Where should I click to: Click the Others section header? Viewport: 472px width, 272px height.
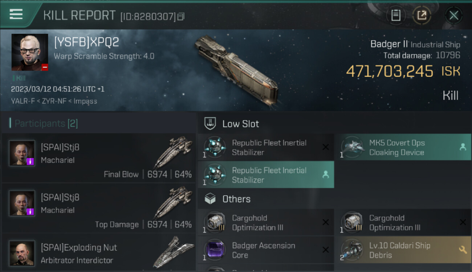[236, 199]
